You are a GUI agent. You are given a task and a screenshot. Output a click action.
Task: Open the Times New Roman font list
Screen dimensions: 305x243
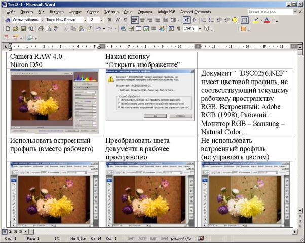pyautogui.click(x=85, y=20)
